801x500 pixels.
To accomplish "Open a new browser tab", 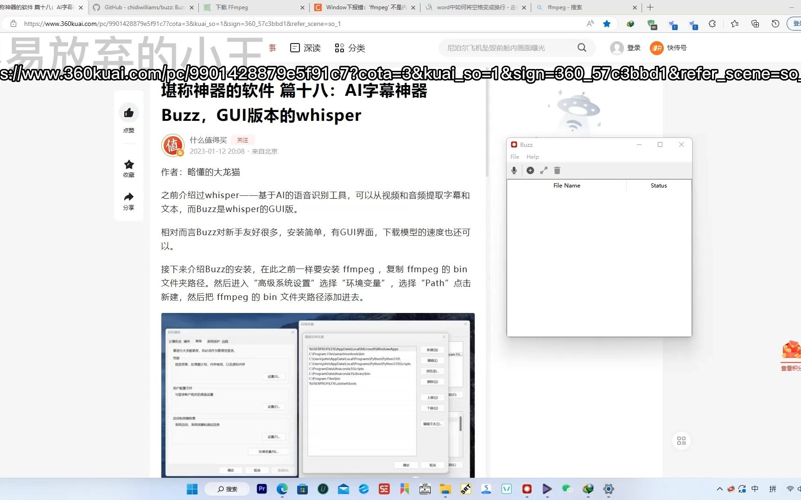I will pyautogui.click(x=650, y=7).
